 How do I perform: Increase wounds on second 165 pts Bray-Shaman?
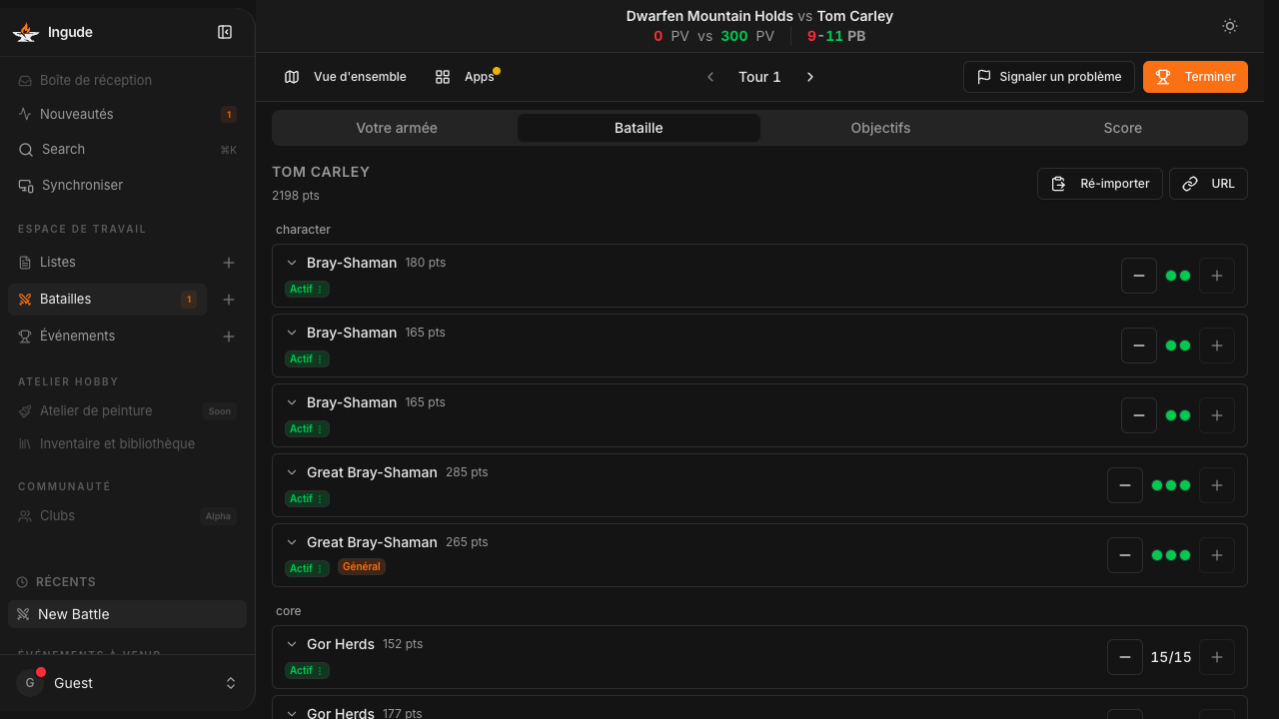(x=1217, y=415)
